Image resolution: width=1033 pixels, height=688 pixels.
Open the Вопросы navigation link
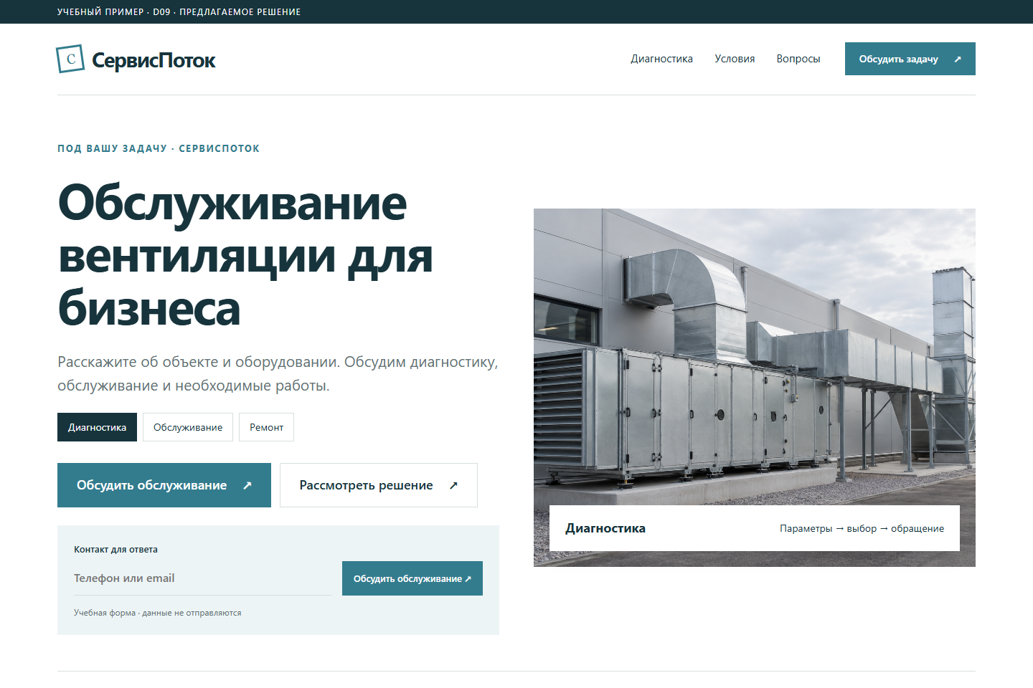[798, 59]
